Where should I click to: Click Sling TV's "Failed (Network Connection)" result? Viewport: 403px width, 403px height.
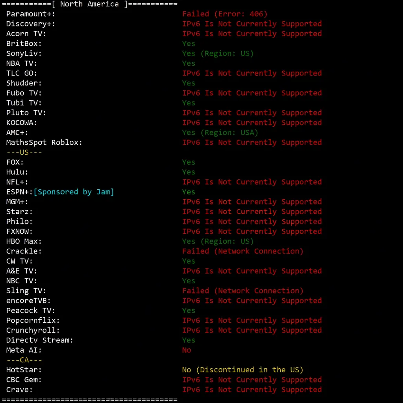[x=243, y=291]
